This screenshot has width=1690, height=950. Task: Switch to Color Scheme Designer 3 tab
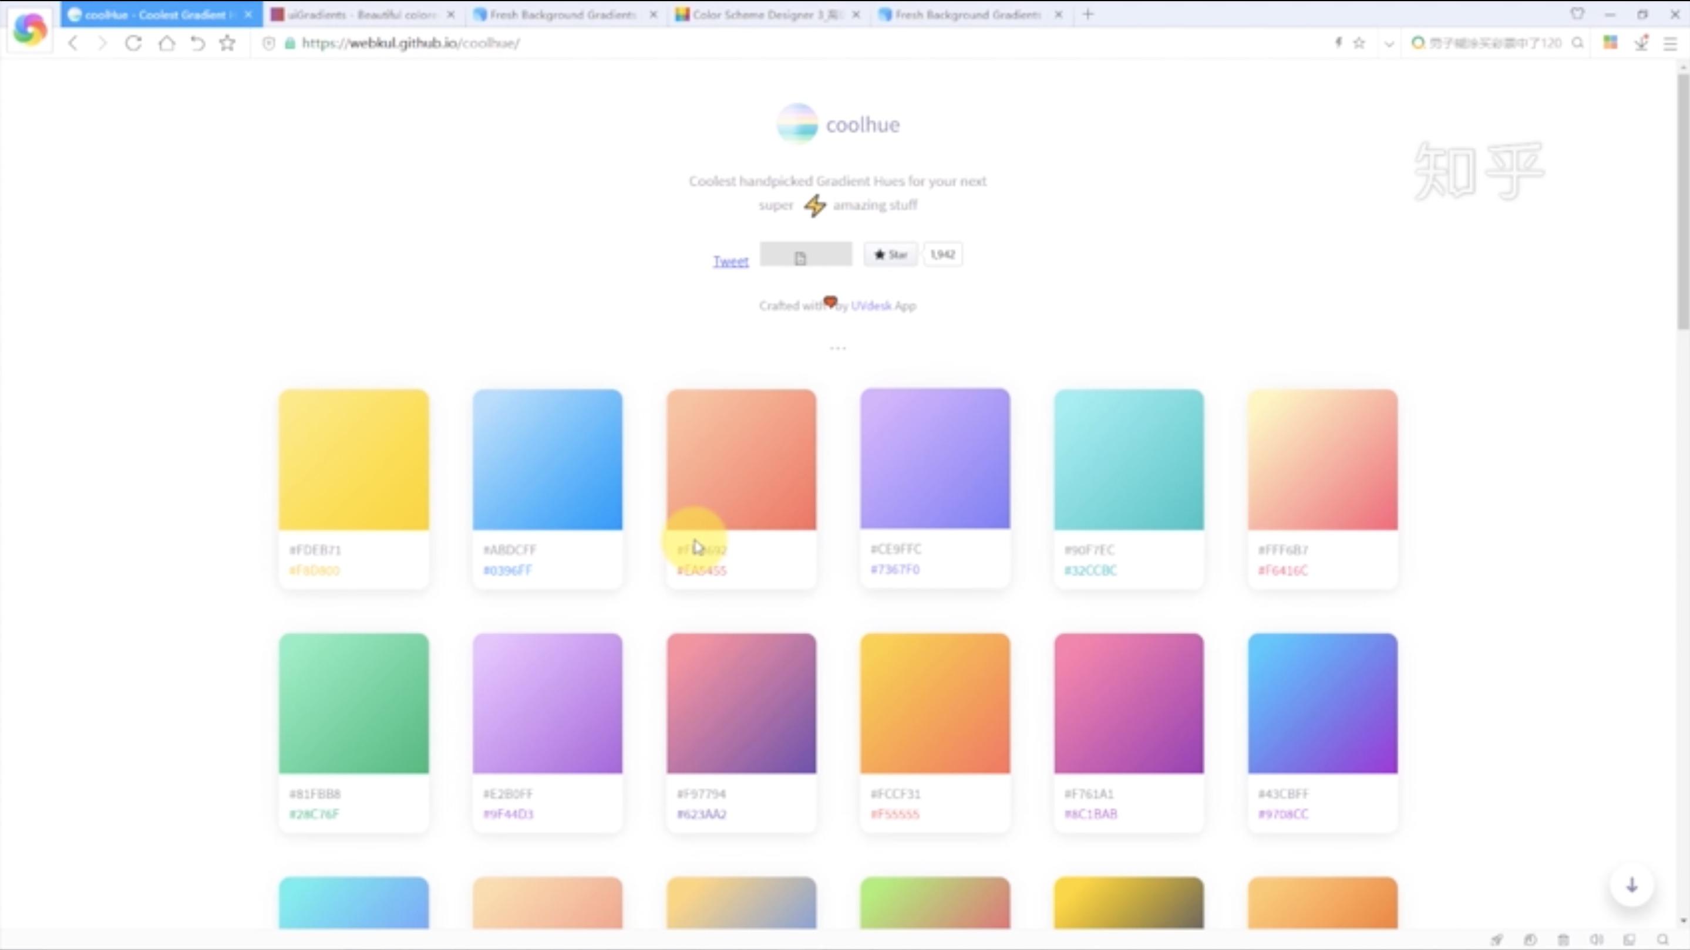tap(761, 15)
